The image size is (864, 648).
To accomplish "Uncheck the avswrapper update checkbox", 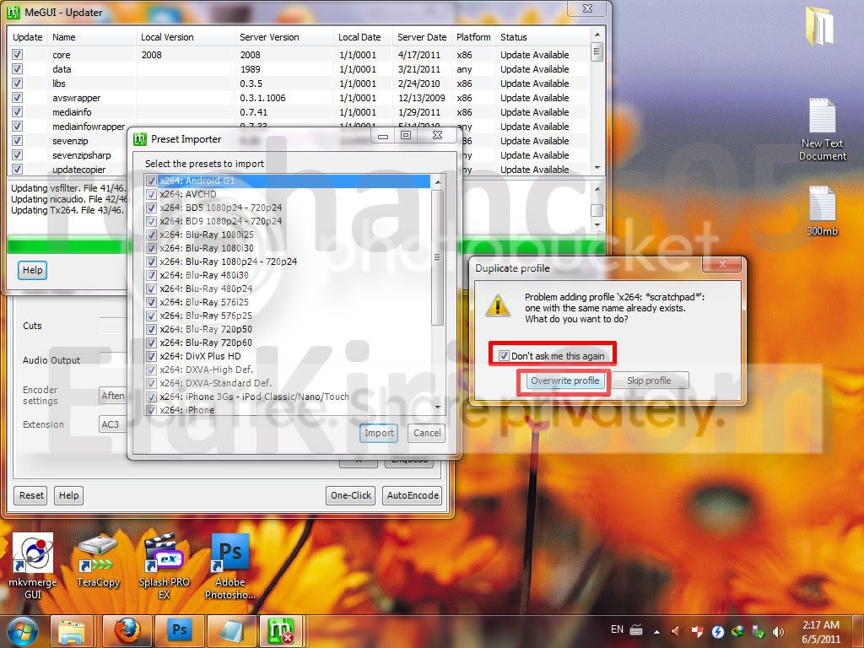I will pos(18,98).
